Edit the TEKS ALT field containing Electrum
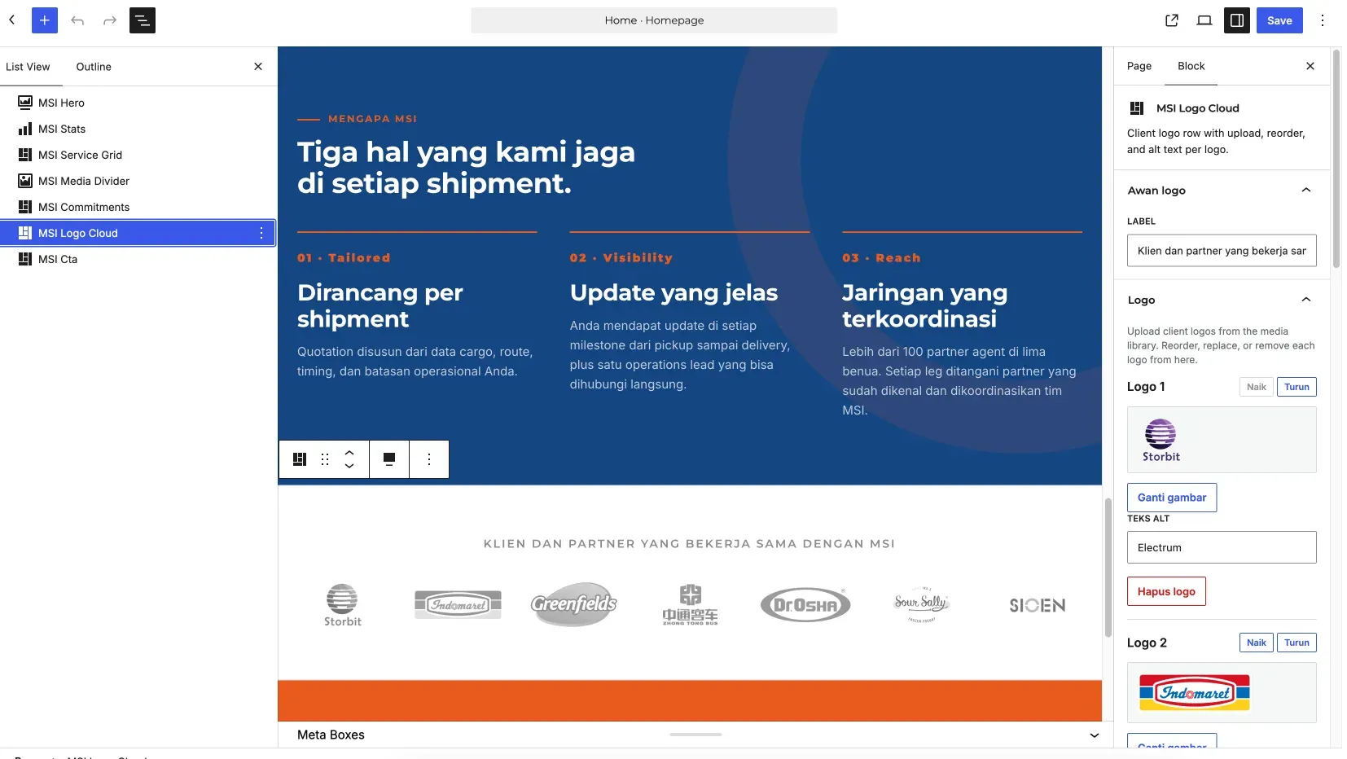The width and height of the screenshot is (1347, 759). click(1222, 547)
